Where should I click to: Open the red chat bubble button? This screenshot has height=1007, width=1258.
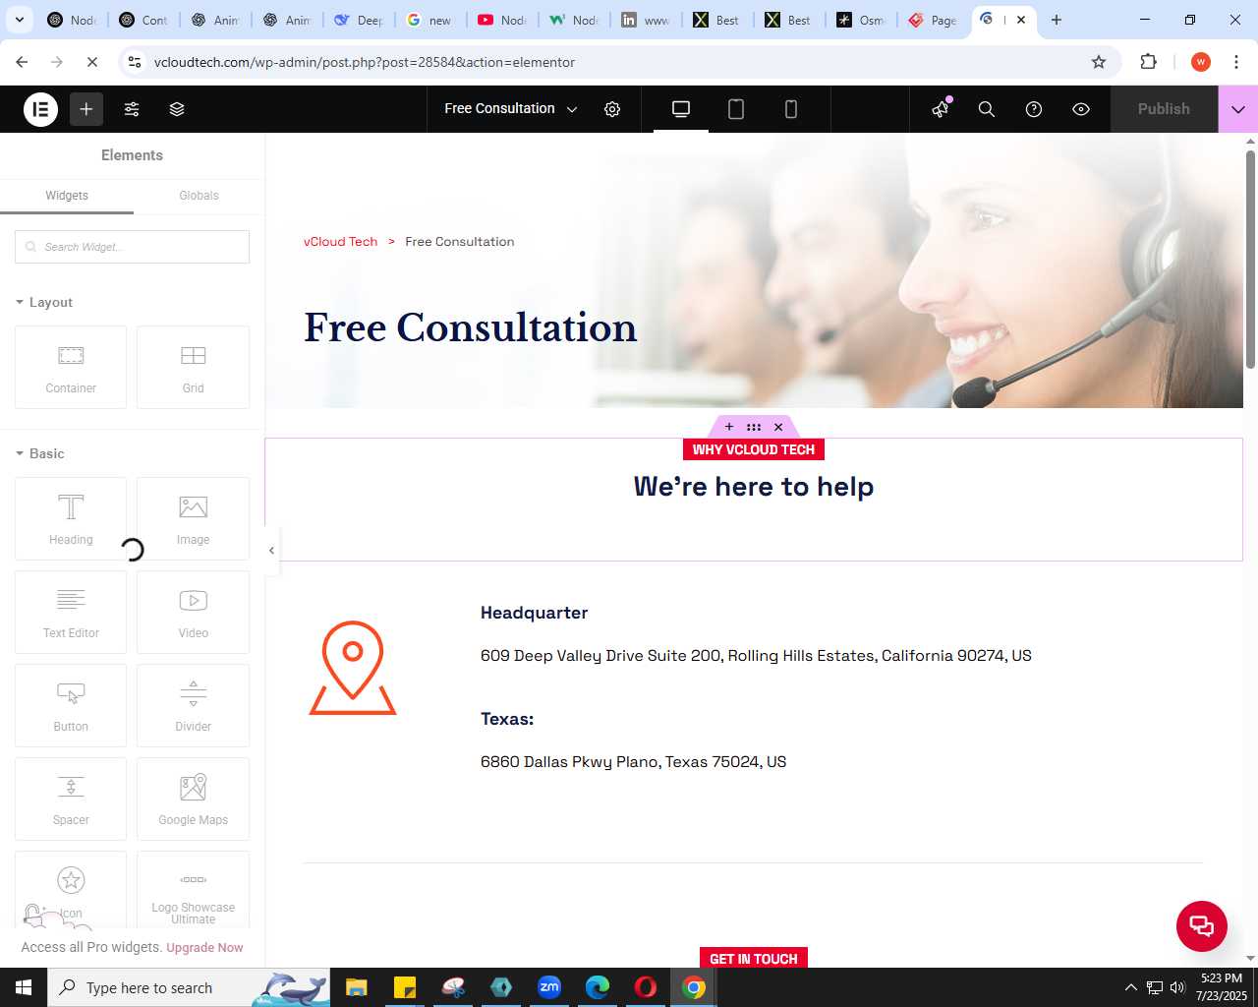[1202, 925]
